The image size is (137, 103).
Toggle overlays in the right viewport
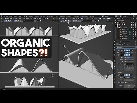click(100, 19)
